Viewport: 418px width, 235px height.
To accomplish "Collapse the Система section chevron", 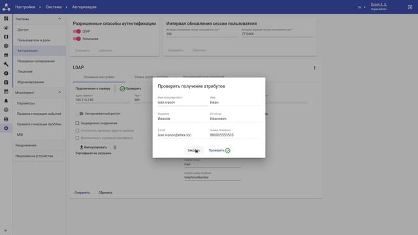I will click(59, 19).
